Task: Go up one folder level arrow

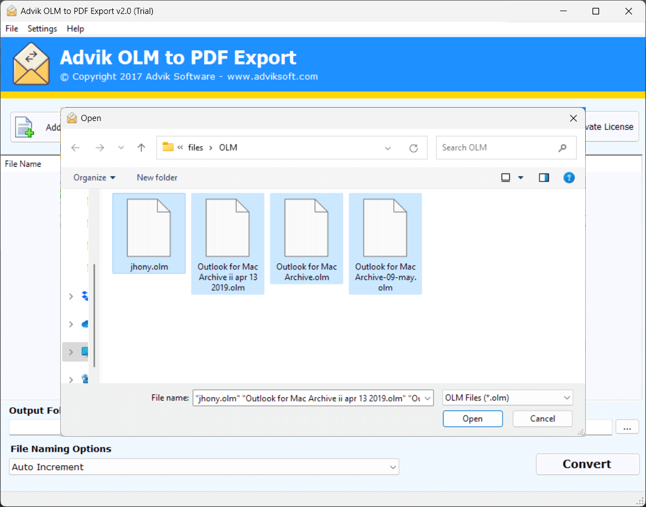Action: pos(141,147)
